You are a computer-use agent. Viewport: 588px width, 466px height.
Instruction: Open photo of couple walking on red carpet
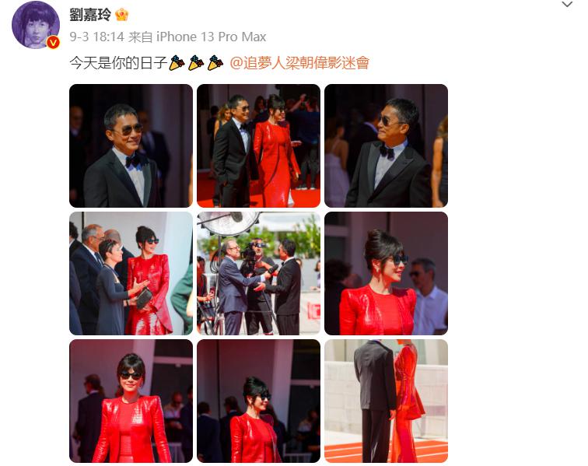click(258, 145)
